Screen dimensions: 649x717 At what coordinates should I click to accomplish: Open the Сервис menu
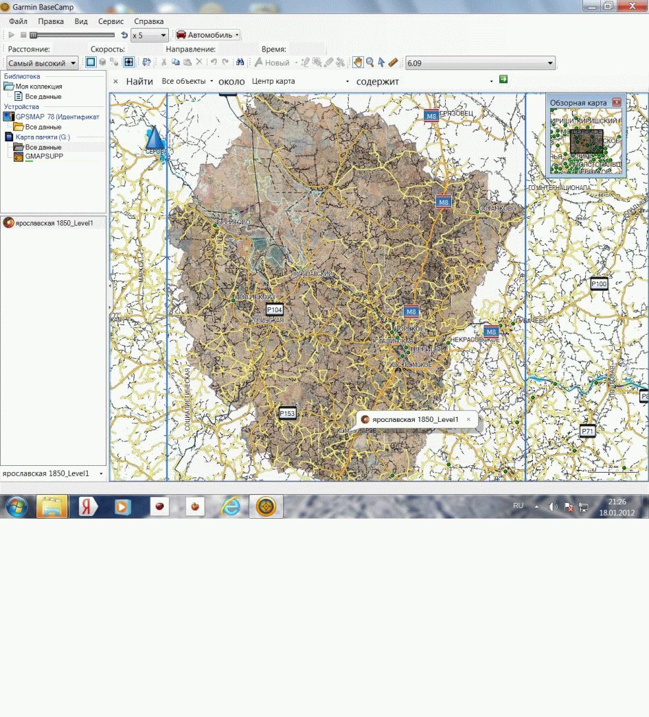[111, 21]
